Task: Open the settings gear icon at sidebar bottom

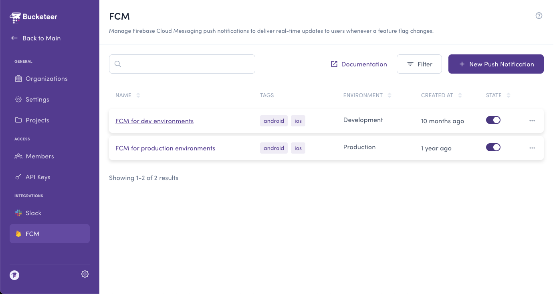Action: pos(85,274)
